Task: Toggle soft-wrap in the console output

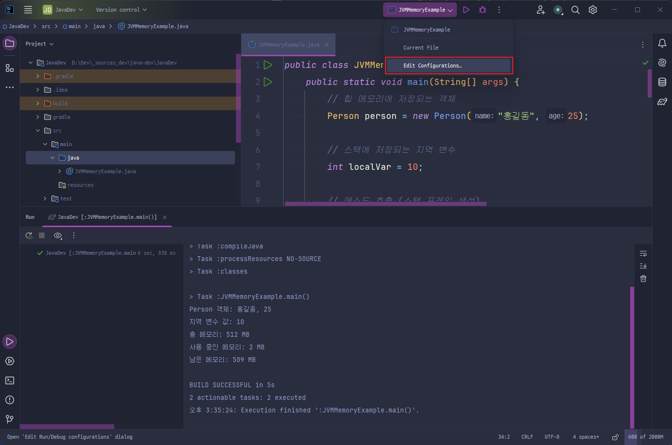Action: pos(643,253)
